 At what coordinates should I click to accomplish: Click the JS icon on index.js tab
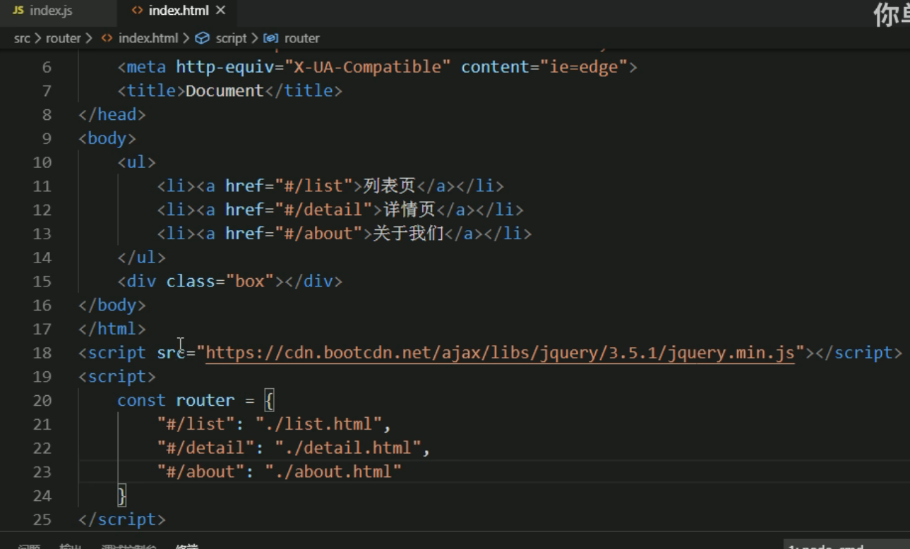point(19,11)
